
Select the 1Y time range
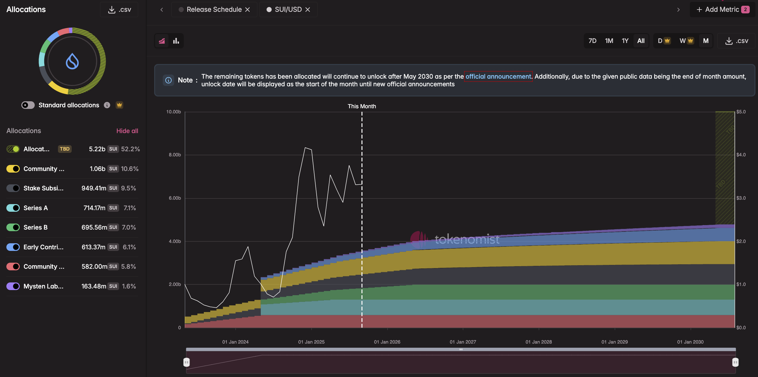[x=625, y=41]
